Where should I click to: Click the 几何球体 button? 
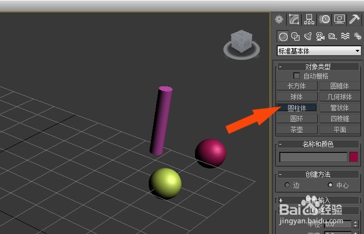pos(340,97)
